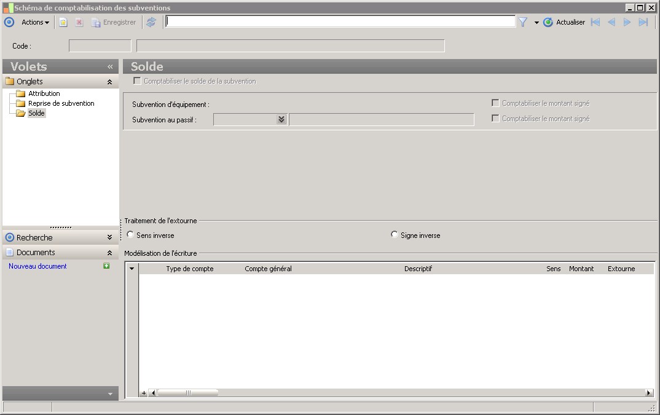Open the filter dropdown arrow

tap(536, 23)
